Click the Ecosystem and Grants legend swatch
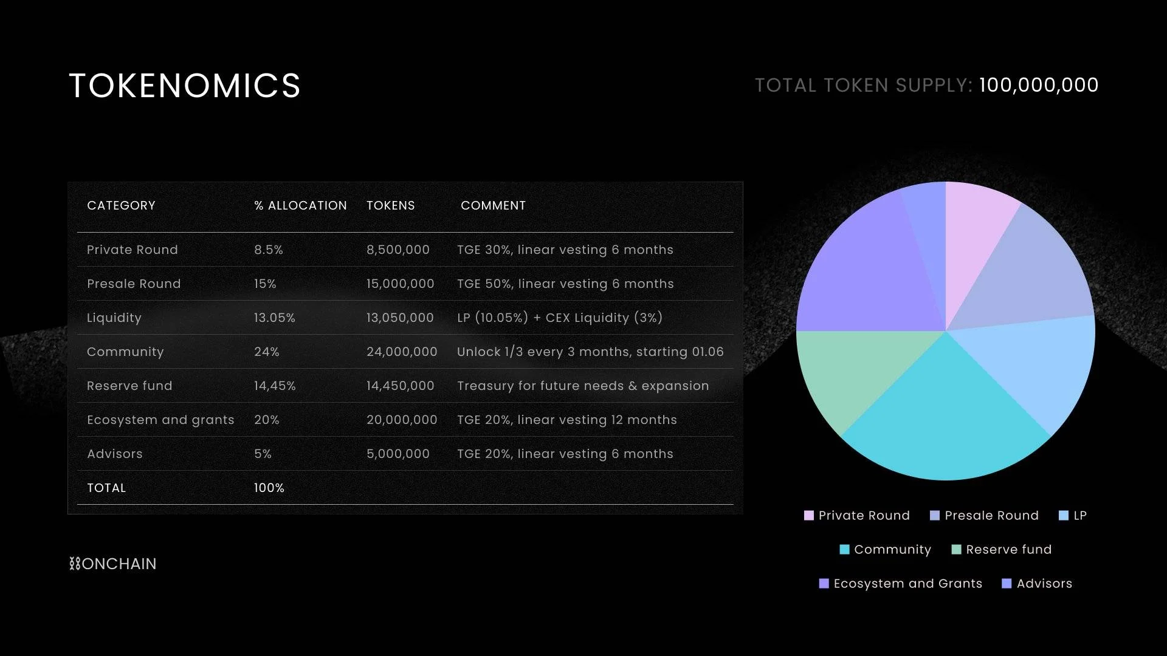 click(824, 584)
